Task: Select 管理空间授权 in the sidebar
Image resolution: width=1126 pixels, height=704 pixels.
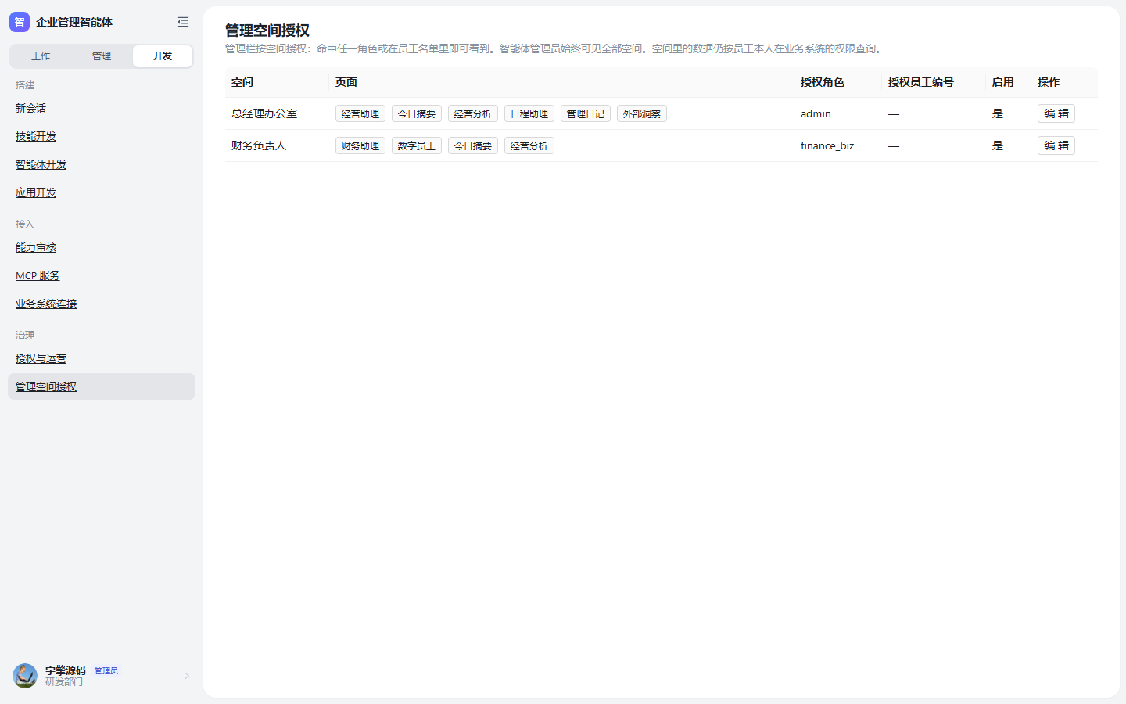Action: (102, 386)
